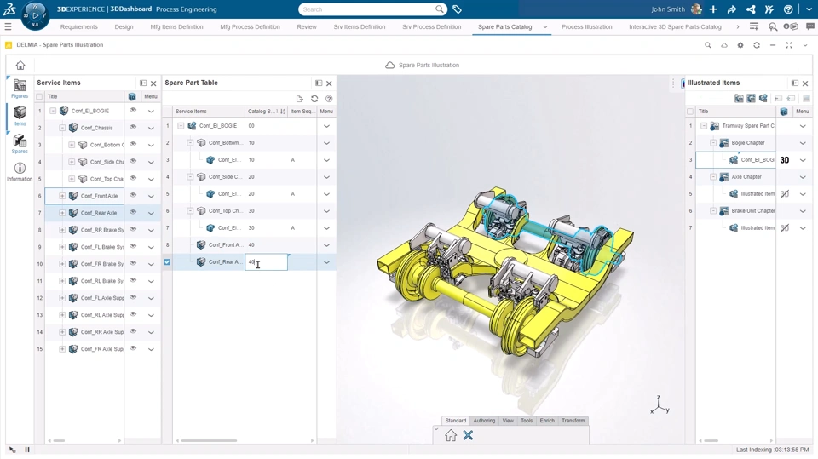
Task: Expand Conf_Rear Axle tree node
Action: [62, 213]
